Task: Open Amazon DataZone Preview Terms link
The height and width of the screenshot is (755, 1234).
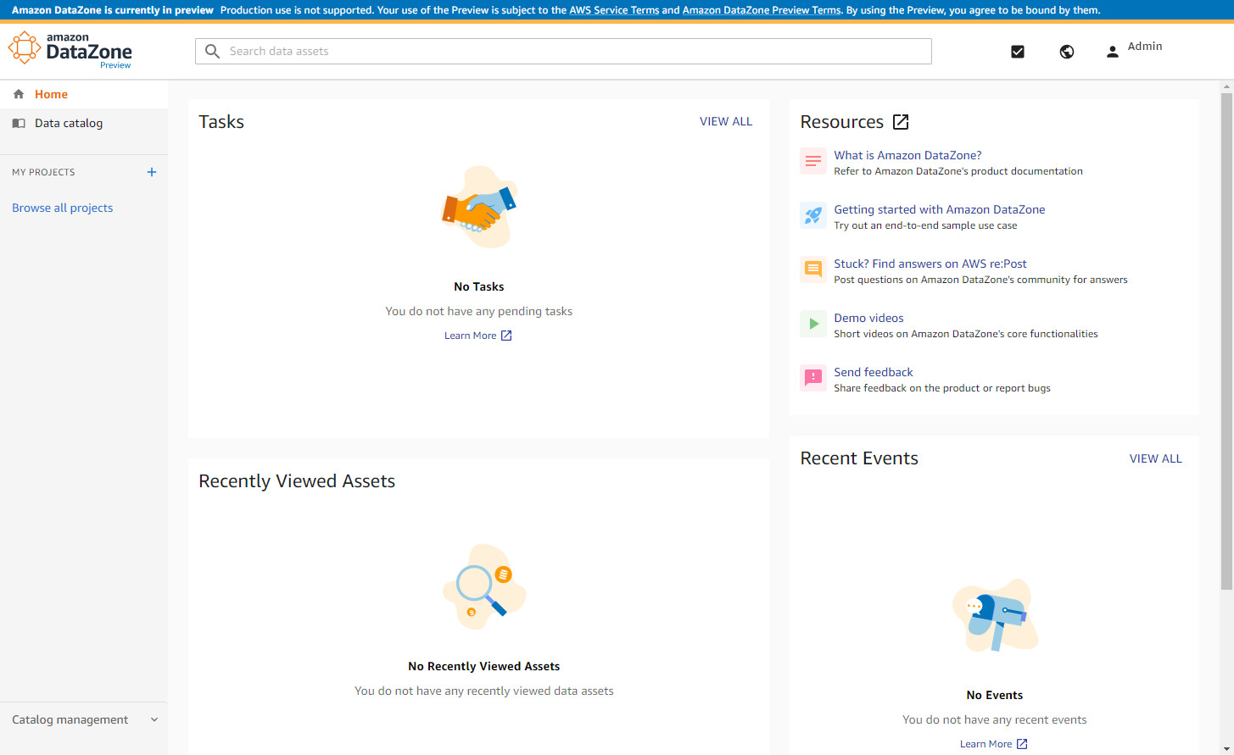Action: point(762,10)
